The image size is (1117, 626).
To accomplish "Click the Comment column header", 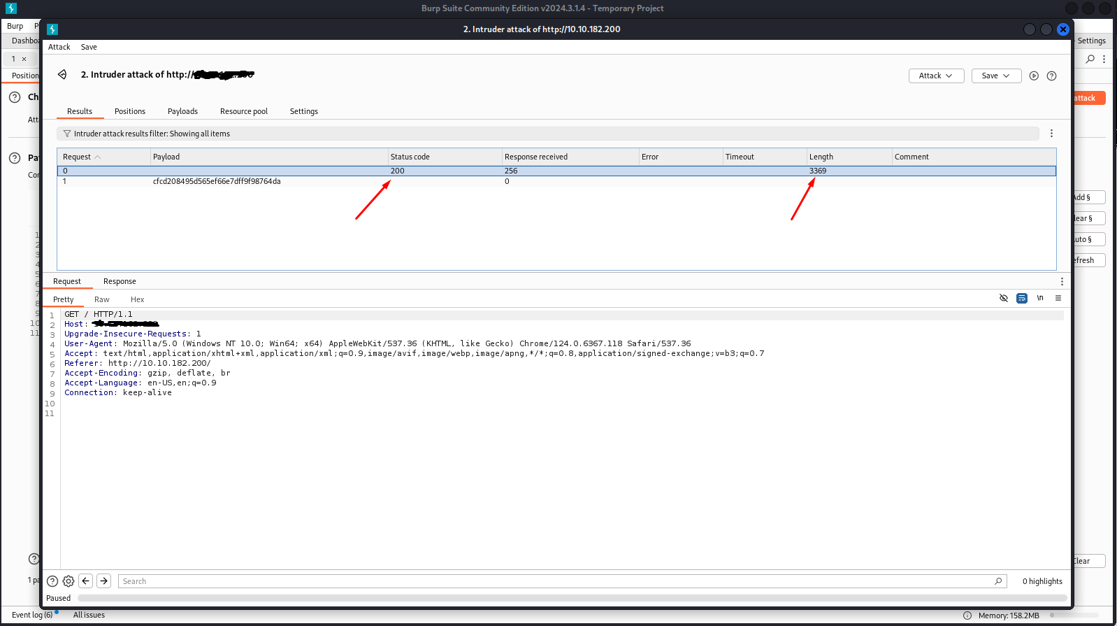I will pyautogui.click(x=974, y=157).
